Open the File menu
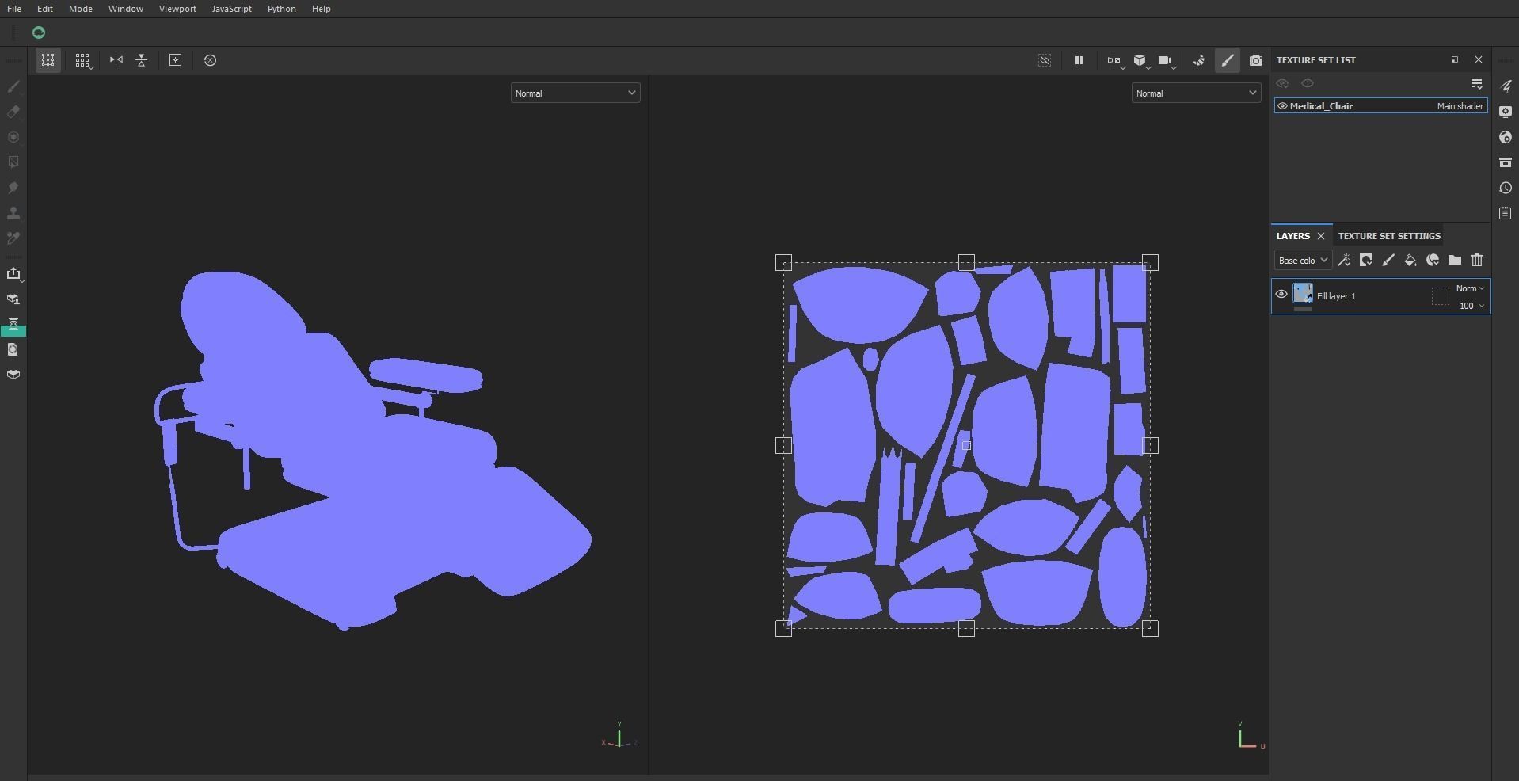The width and height of the screenshot is (1519, 781). pos(14,9)
